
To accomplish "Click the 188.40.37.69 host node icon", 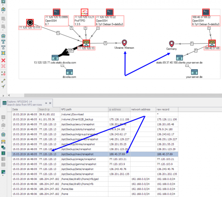I will point(212,43).
